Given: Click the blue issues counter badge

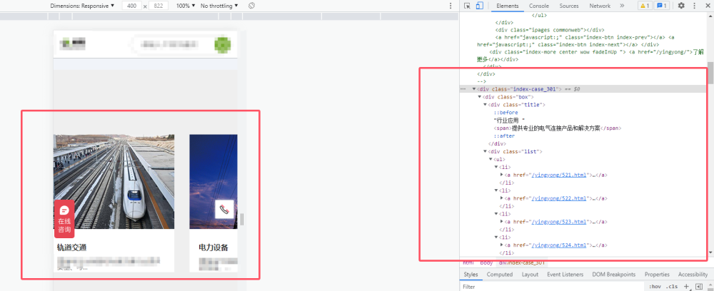Looking at the screenshot, I should (662, 6).
